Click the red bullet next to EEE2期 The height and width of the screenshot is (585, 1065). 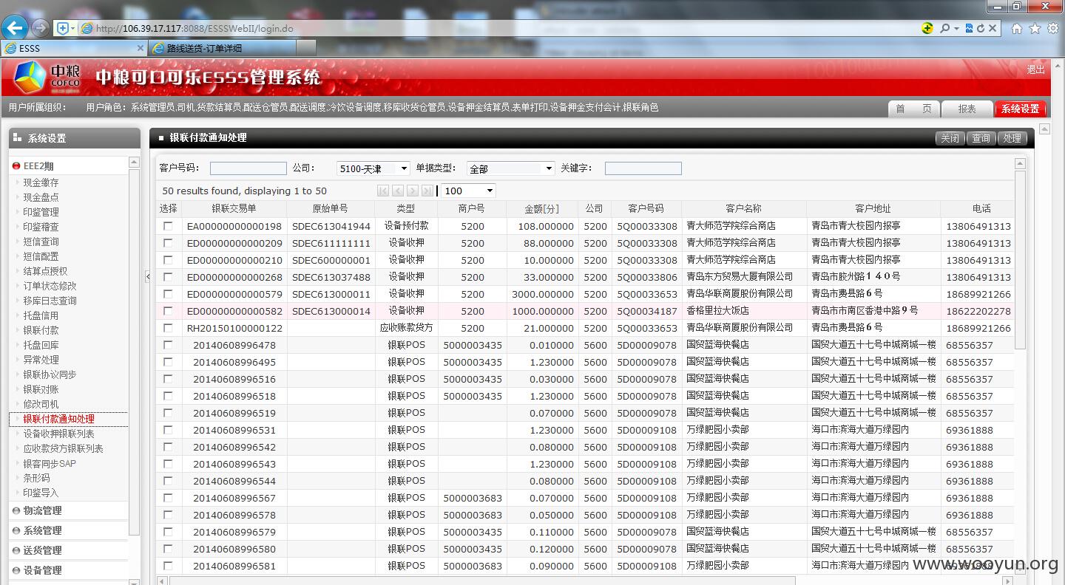(x=16, y=166)
